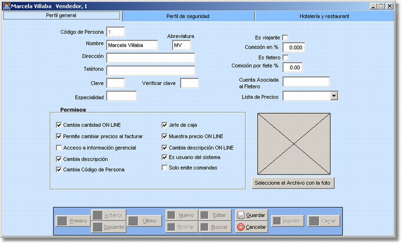Switch to Perfil de seguridad tab
The height and width of the screenshot is (244, 402).
188,16
